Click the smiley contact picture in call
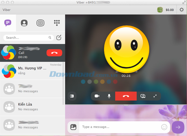This screenshot has width=187, height=136. click(x=127, y=49)
